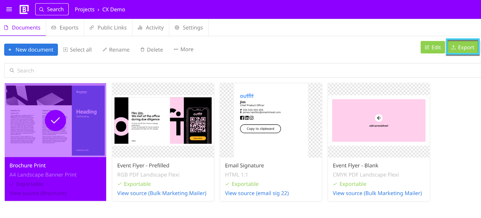Click the back arrow icon on blank flyer
481x218 pixels.
[x=379, y=118]
